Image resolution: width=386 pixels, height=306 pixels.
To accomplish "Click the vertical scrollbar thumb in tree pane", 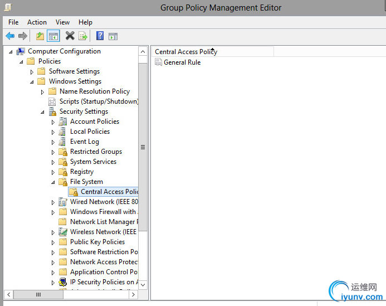I will (x=143, y=147).
